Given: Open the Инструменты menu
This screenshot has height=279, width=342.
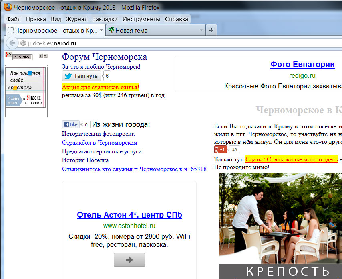Looking at the screenshot, I should (141, 19).
